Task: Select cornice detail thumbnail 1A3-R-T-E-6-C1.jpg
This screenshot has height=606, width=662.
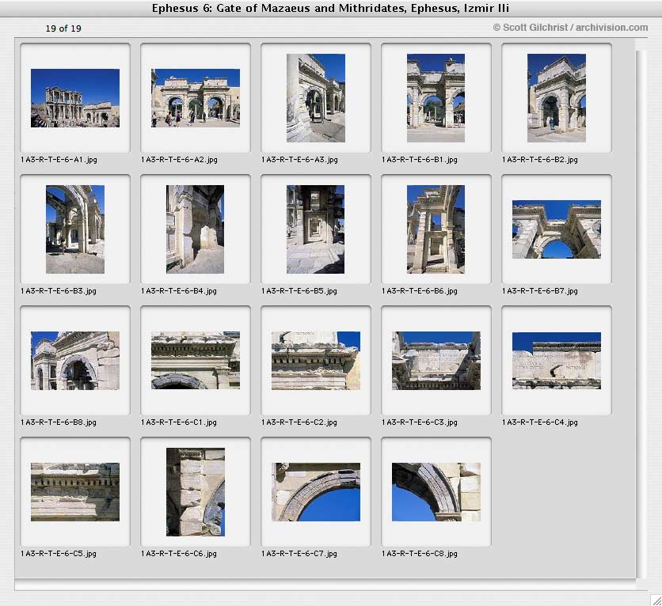Action: pyautogui.click(x=196, y=361)
